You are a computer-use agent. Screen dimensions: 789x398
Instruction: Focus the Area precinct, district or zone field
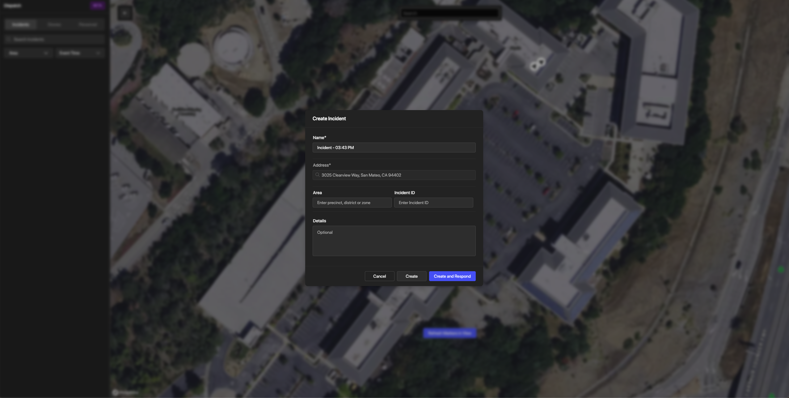point(352,203)
